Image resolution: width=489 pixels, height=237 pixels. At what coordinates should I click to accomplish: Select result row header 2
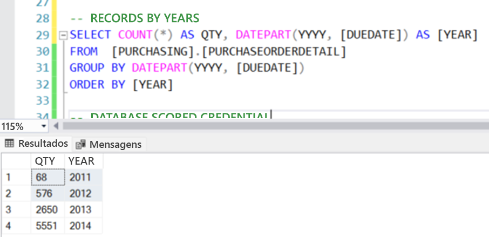point(16,193)
